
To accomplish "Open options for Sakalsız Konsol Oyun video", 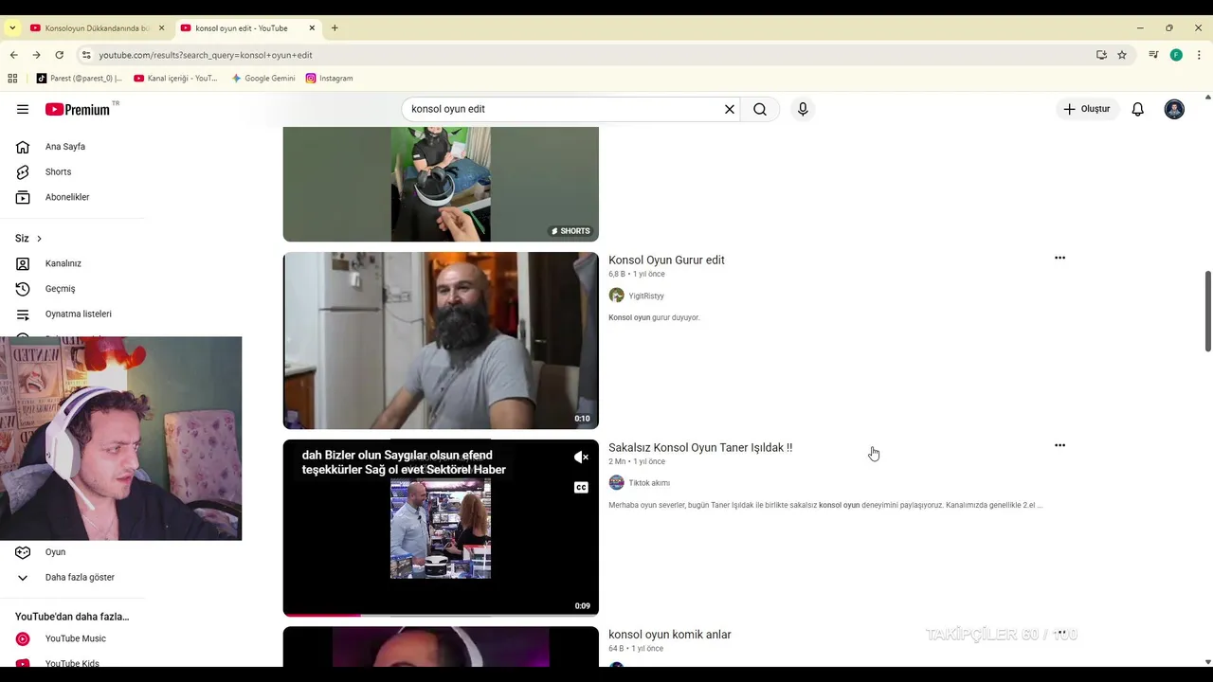I will pos(1059,445).
